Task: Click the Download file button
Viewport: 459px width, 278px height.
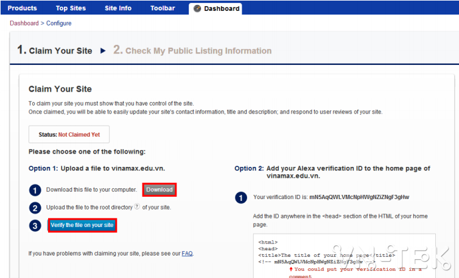Action: click(x=159, y=189)
